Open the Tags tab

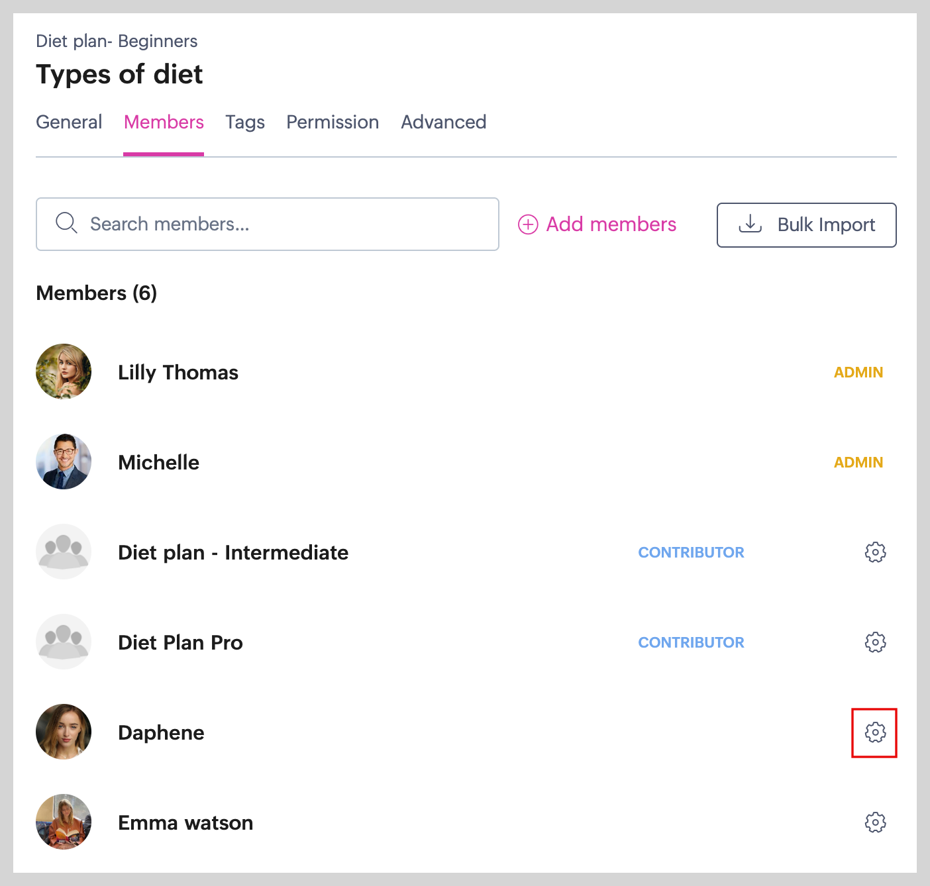point(245,123)
